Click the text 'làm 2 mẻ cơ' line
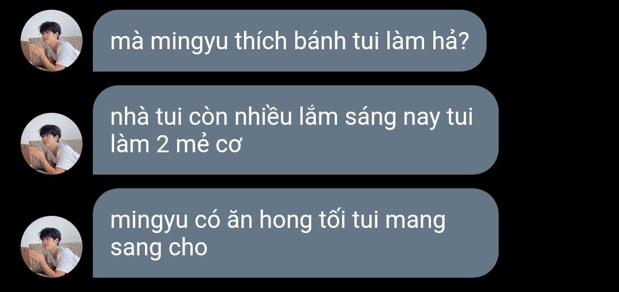The image size is (619, 292). point(176,144)
